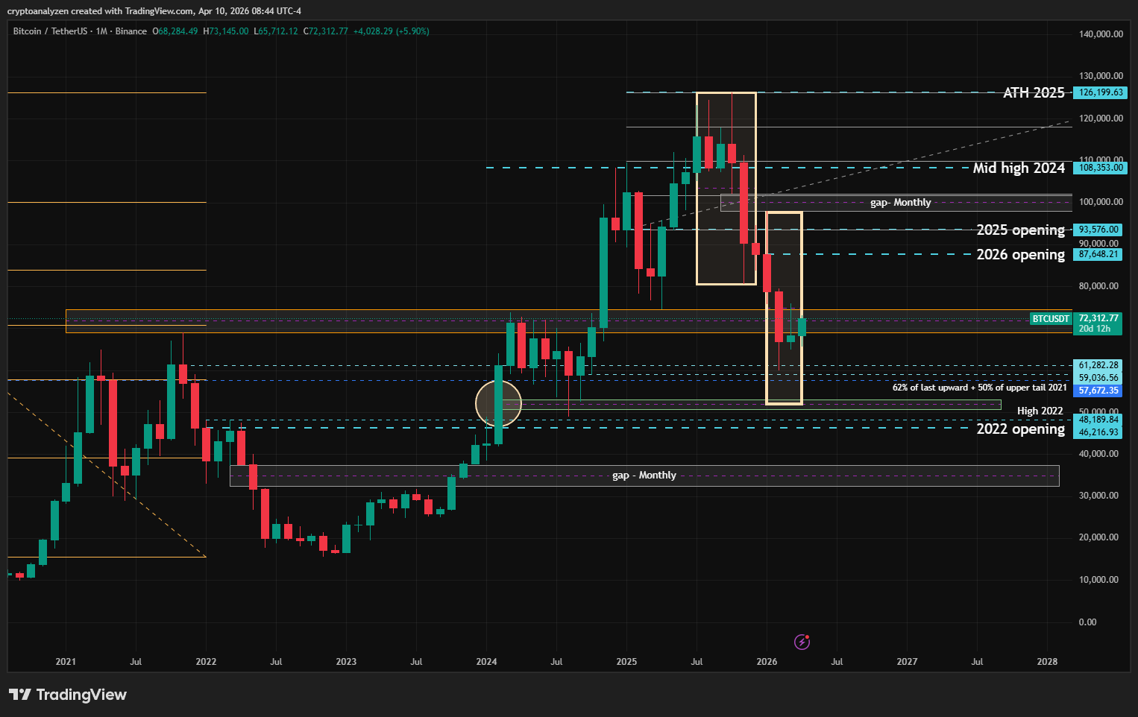This screenshot has width=1138, height=717.
Task: Open the purple lightning events icon on chart
Action: (x=802, y=642)
